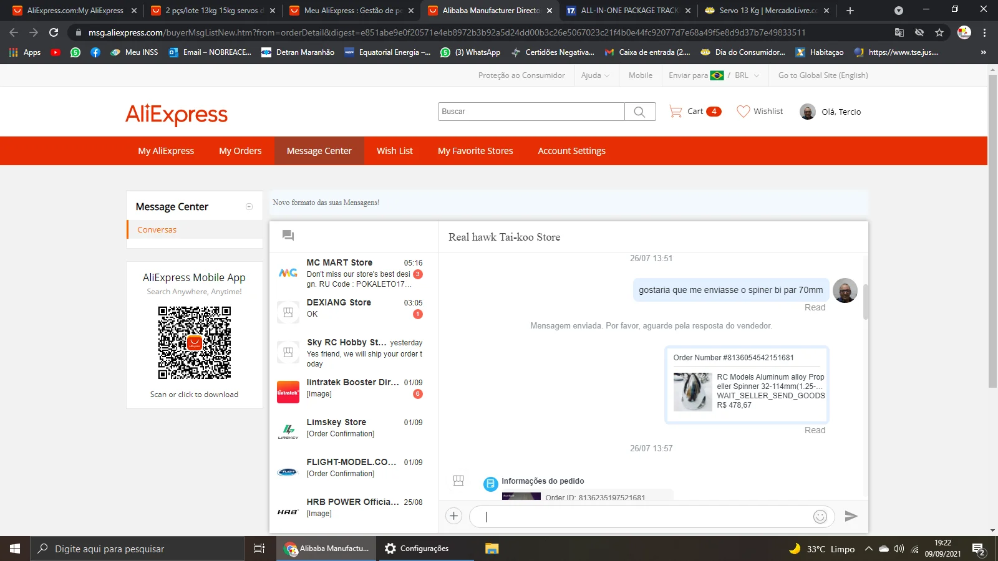
Task: Open DEXIANG Store conversation
Action: point(354,313)
